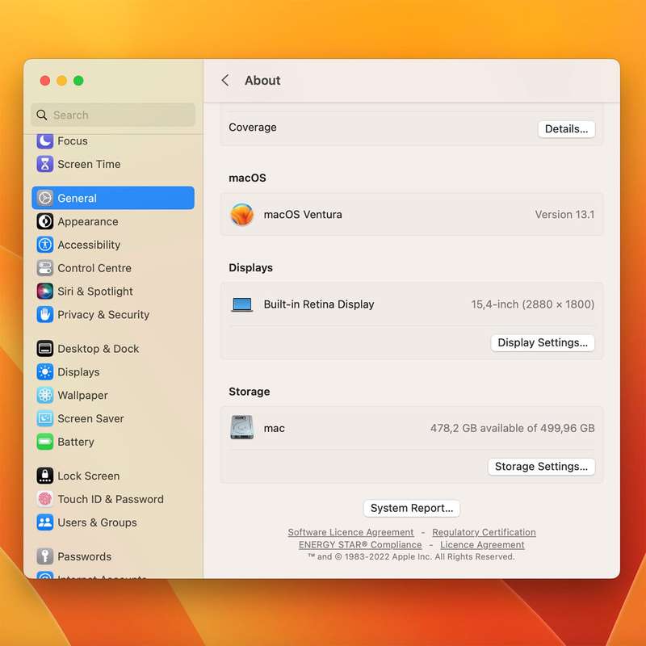Screen dimensions: 646x646
Task: Click the 'Displays' label in sidebar
Action: click(x=78, y=372)
